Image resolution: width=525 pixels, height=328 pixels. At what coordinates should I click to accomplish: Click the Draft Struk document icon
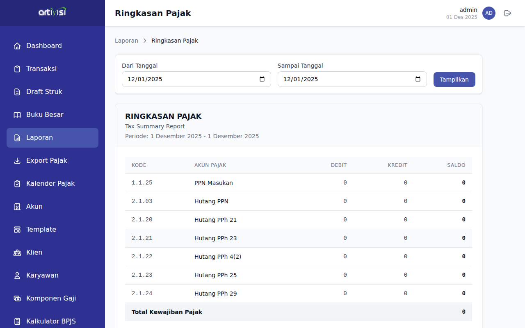pos(17,92)
